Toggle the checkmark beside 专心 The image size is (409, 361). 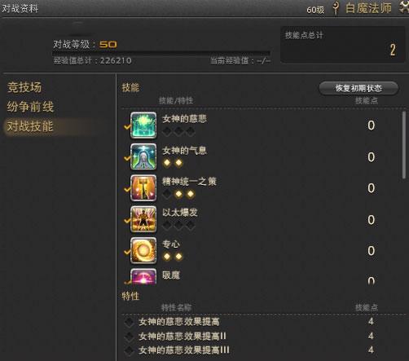[127, 252]
